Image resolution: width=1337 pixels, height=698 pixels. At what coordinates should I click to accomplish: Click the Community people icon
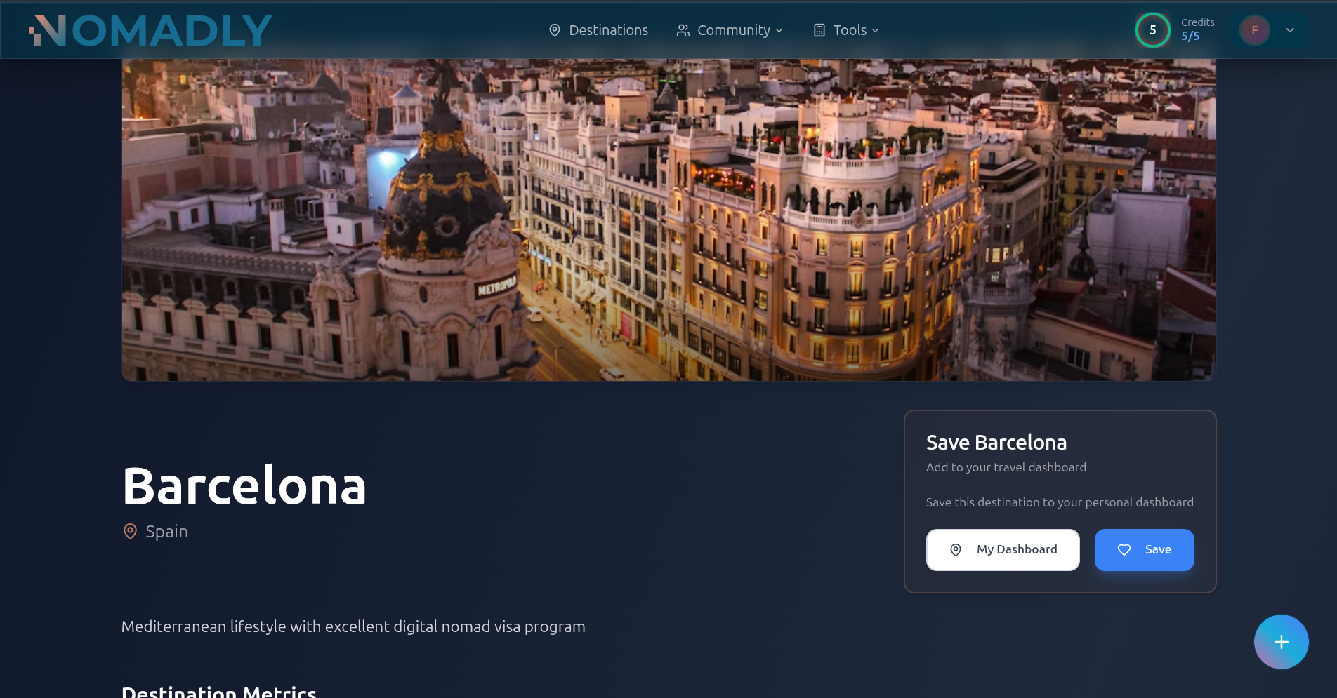pos(683,30)
